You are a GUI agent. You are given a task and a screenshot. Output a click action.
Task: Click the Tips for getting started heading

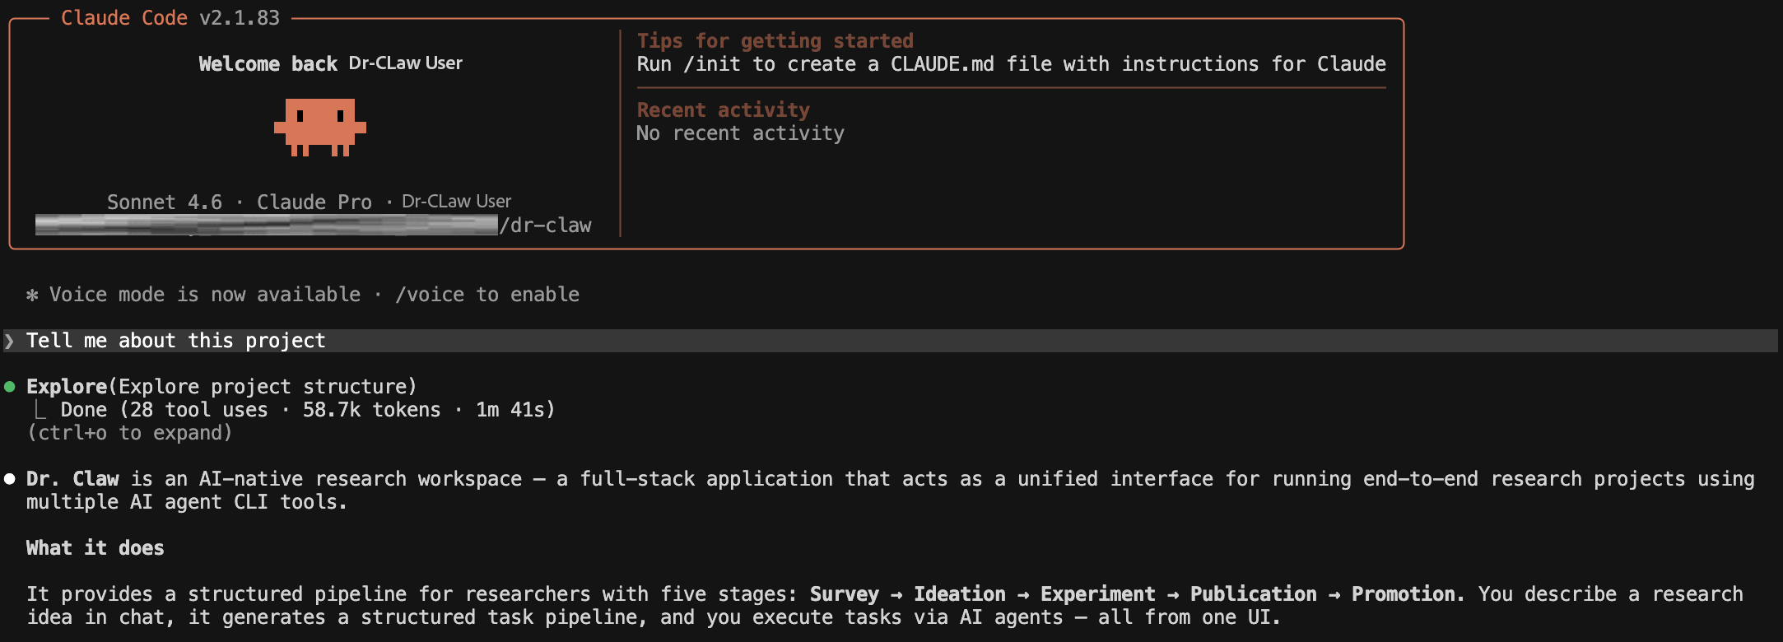[775, 41]
